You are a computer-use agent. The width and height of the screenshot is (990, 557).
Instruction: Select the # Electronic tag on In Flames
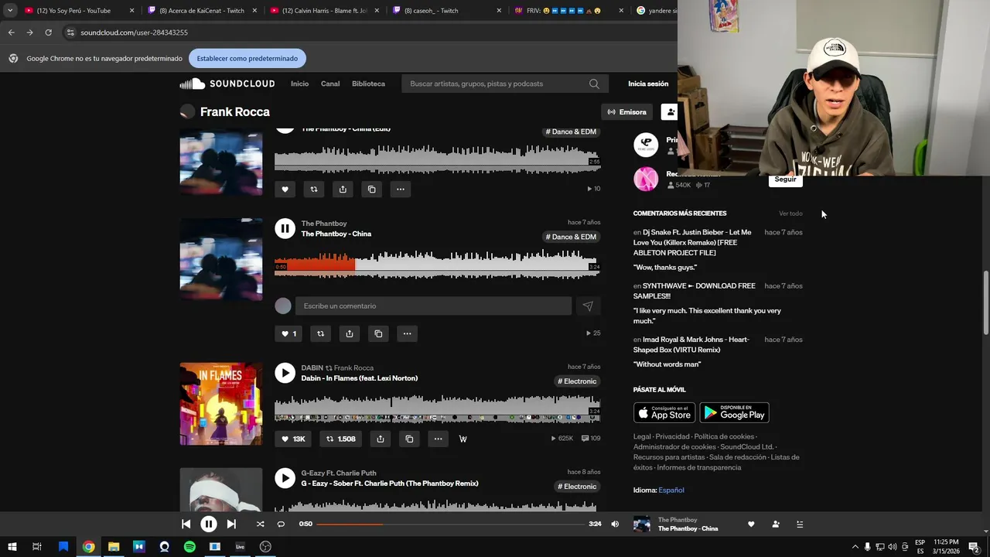(x=577, y=381)
